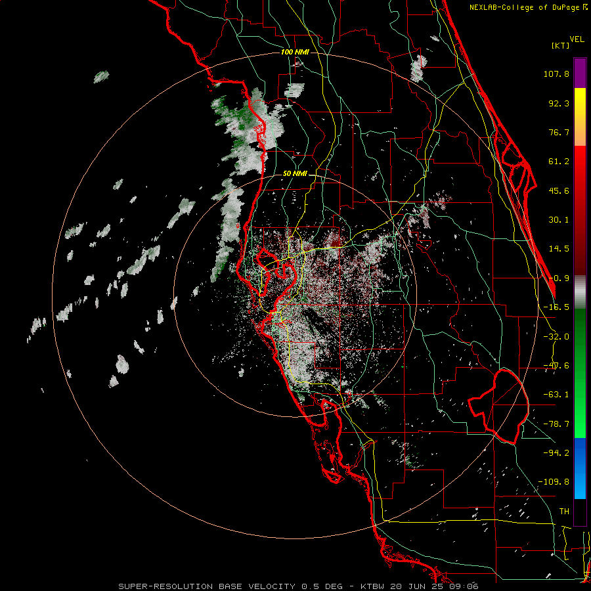591x591 pixels.
Task: Select the 14.5 velocity scale value
Action: tap(559, 249)
